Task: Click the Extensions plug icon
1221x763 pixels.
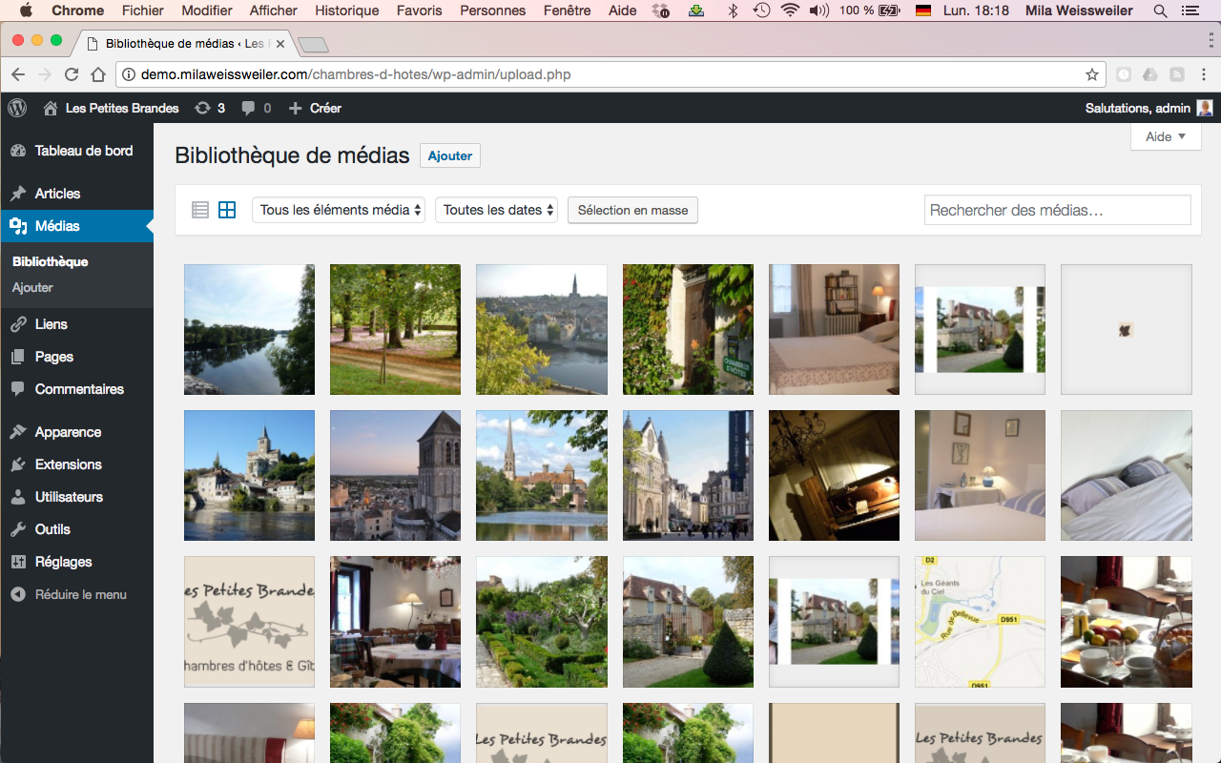Action: tap(18, 464)
